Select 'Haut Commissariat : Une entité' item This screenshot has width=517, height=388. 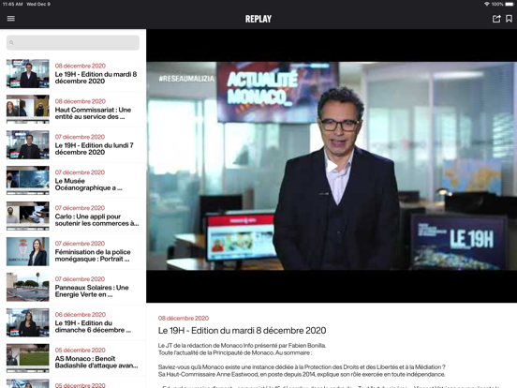point(93,113)
